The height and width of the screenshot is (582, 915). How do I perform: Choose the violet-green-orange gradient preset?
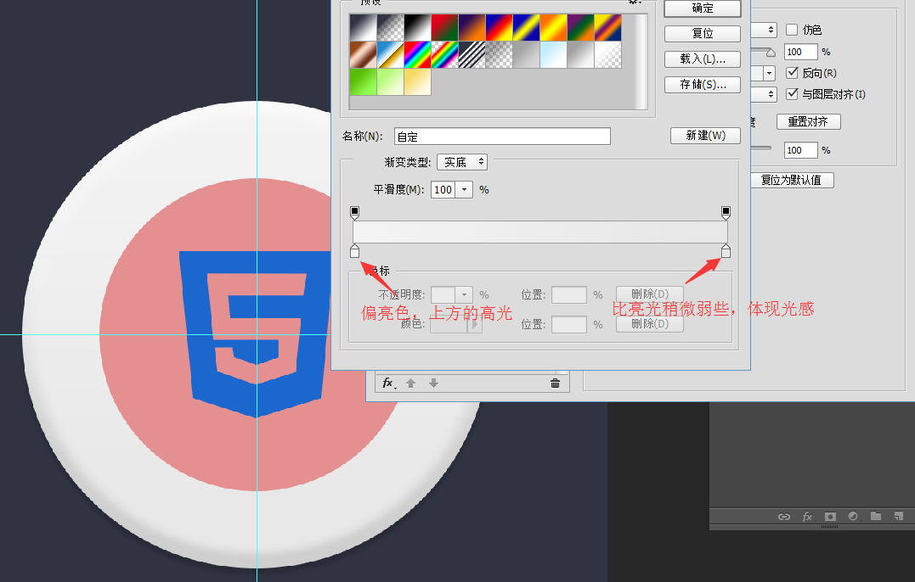[x=580, y=27]
